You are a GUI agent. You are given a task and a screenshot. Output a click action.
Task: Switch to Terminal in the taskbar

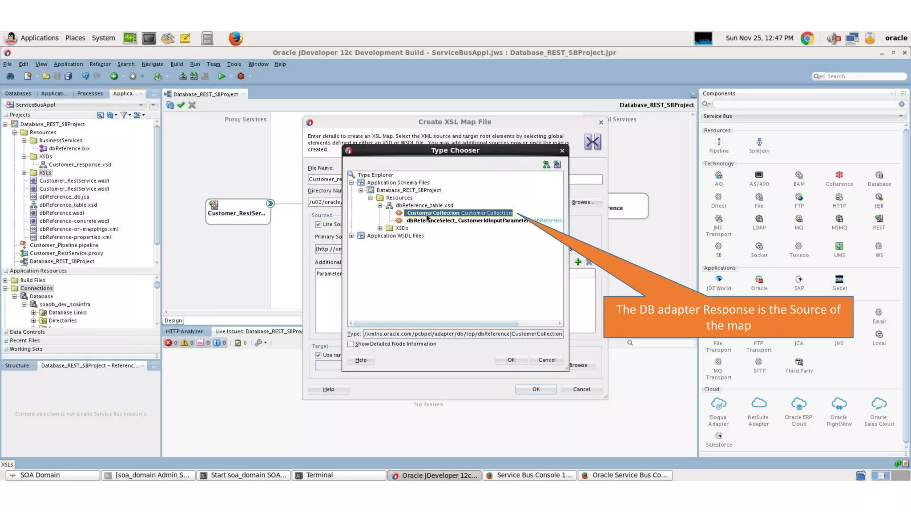[339, 475]
